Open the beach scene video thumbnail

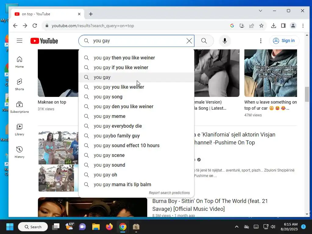click(58, 161)
